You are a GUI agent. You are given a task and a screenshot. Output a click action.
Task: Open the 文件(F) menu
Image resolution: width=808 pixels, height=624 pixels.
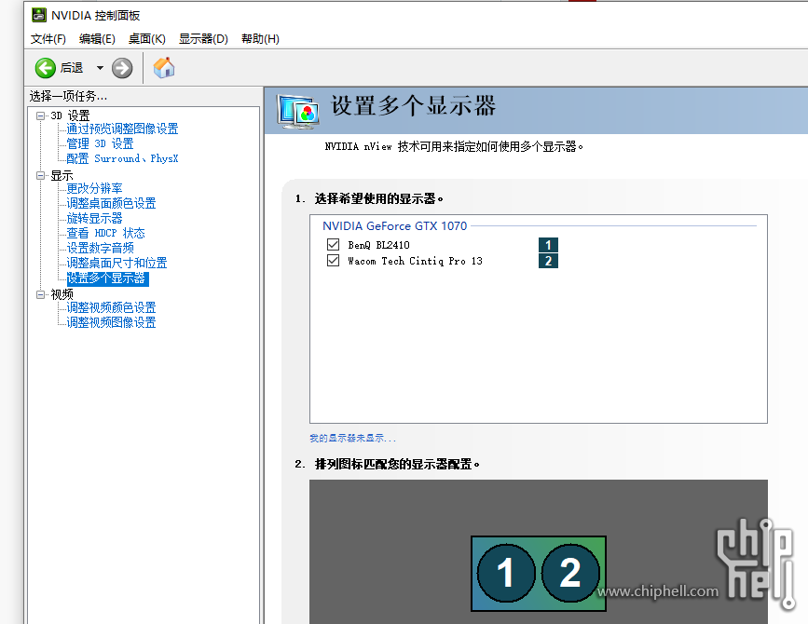pyautogui.click(x=48, y=39)
